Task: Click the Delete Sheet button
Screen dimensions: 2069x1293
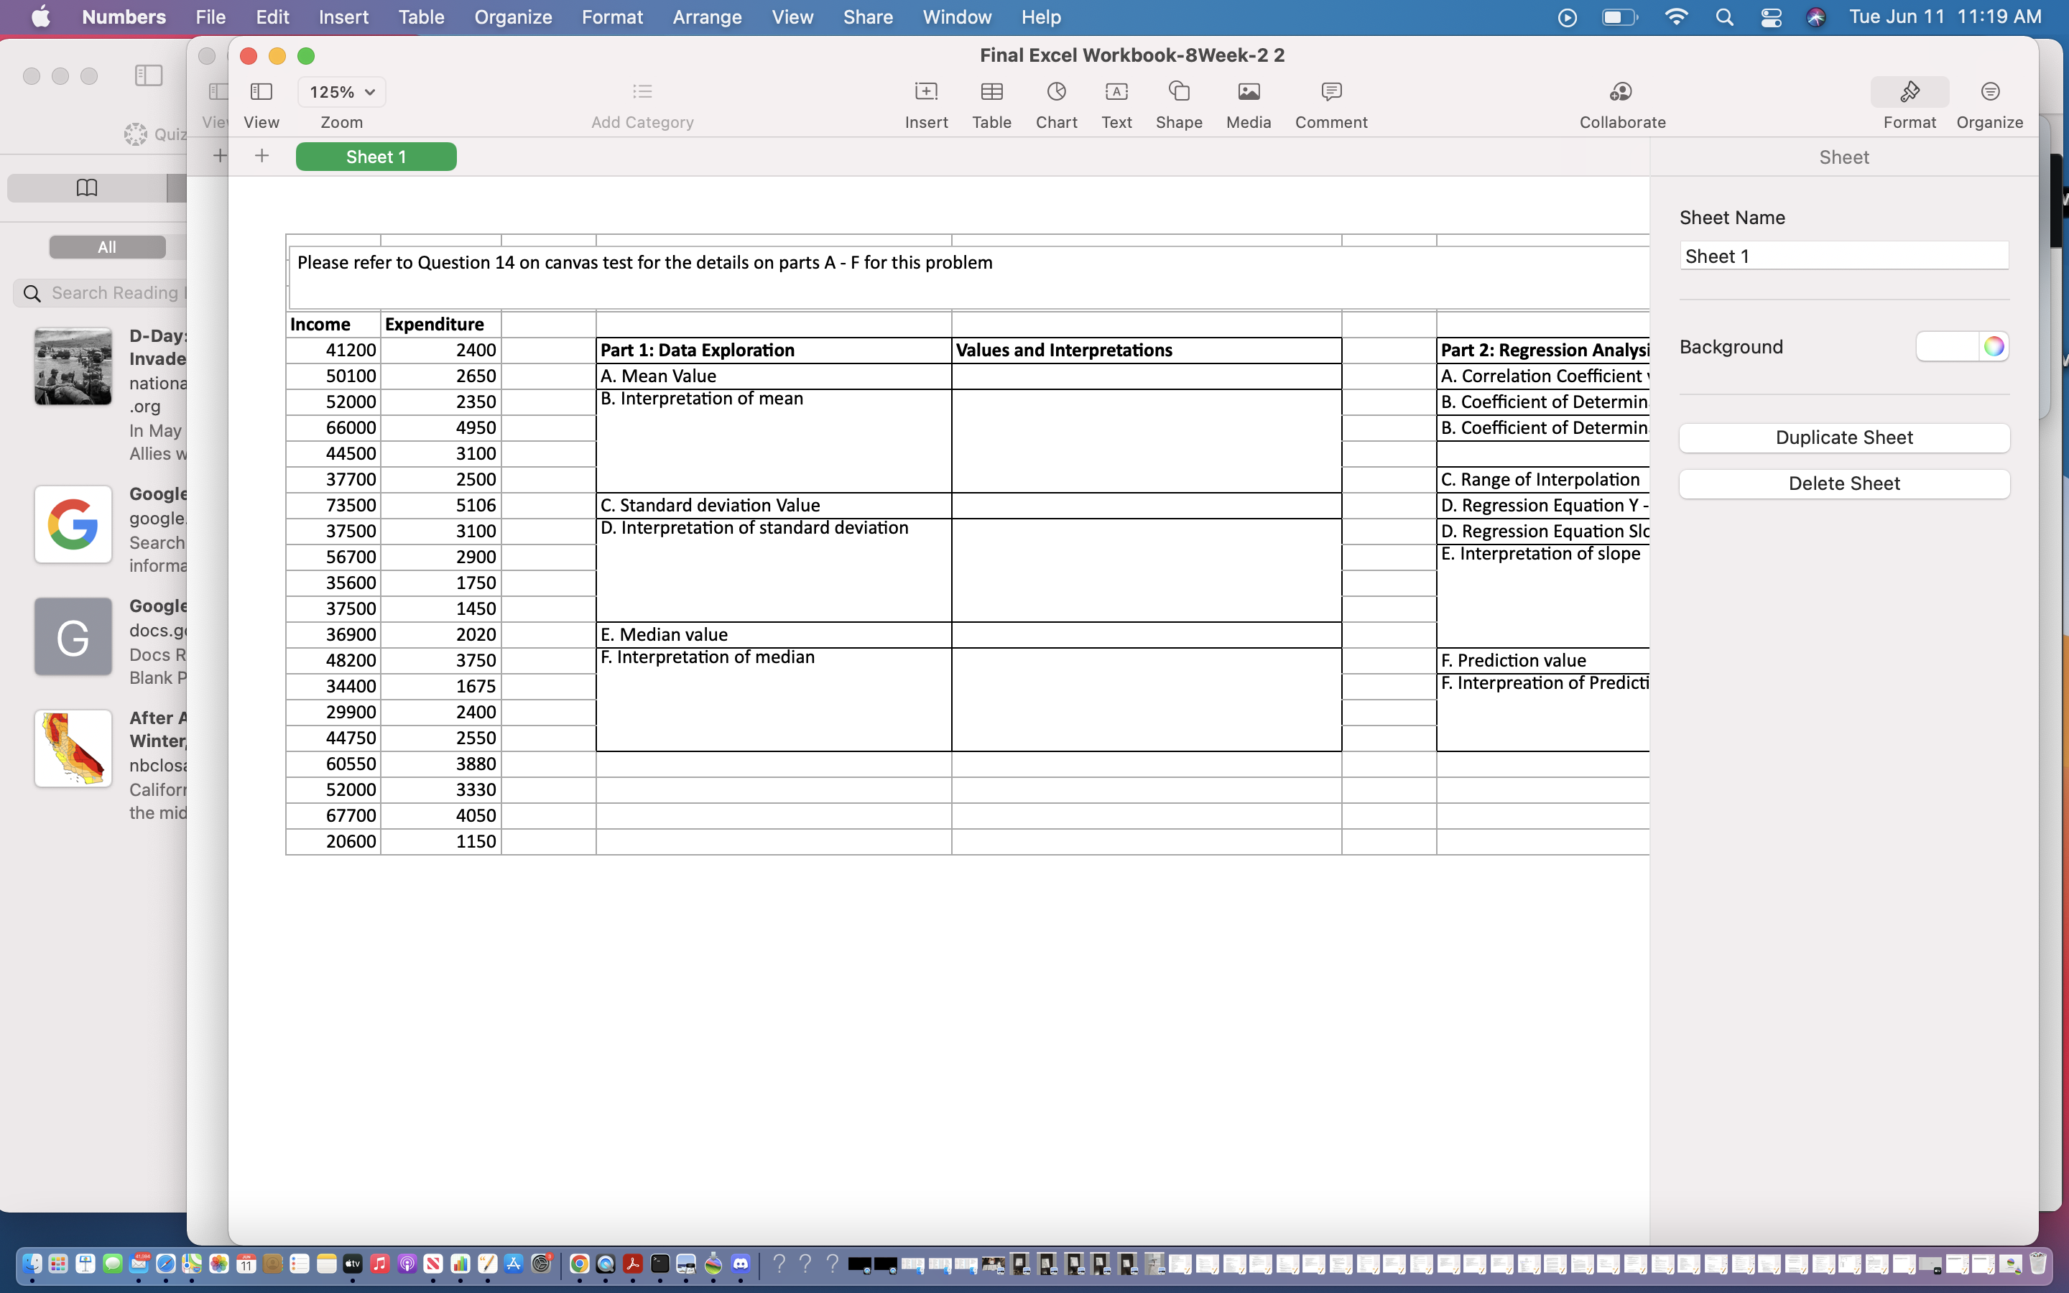Action: point(1843,483)
